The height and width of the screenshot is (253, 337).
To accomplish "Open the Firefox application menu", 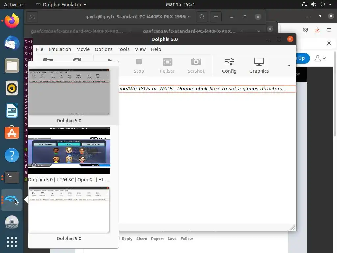I will tap(329, 30).
